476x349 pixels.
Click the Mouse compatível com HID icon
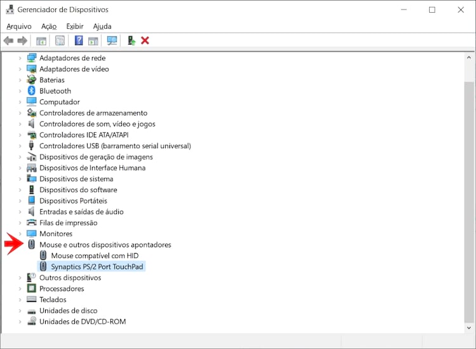point(43,256)
